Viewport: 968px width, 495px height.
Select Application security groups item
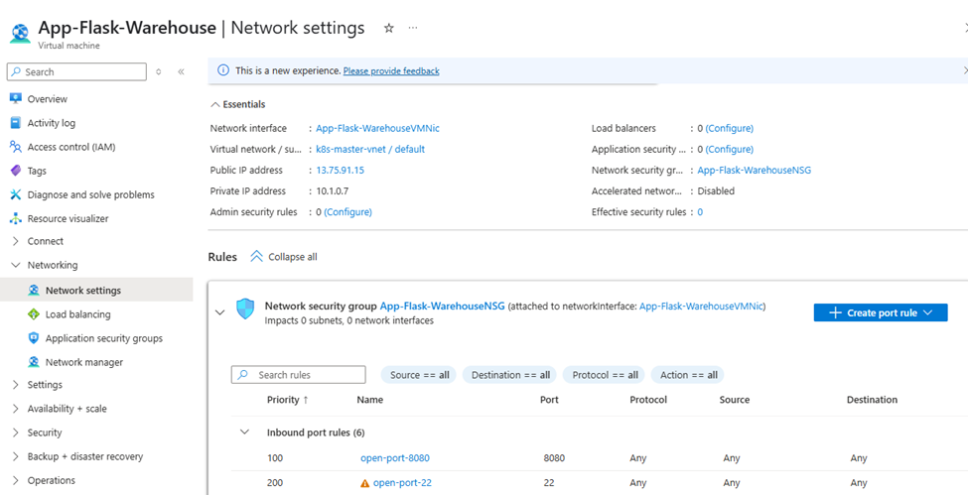click(103, 338)
